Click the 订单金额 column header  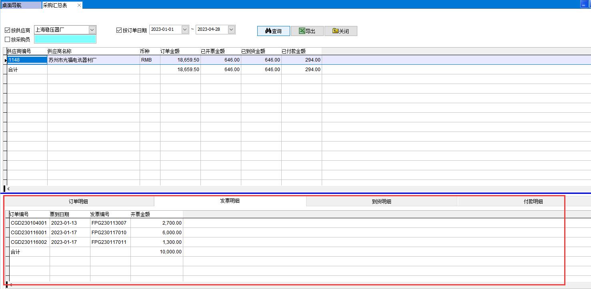tap(170, 51)
